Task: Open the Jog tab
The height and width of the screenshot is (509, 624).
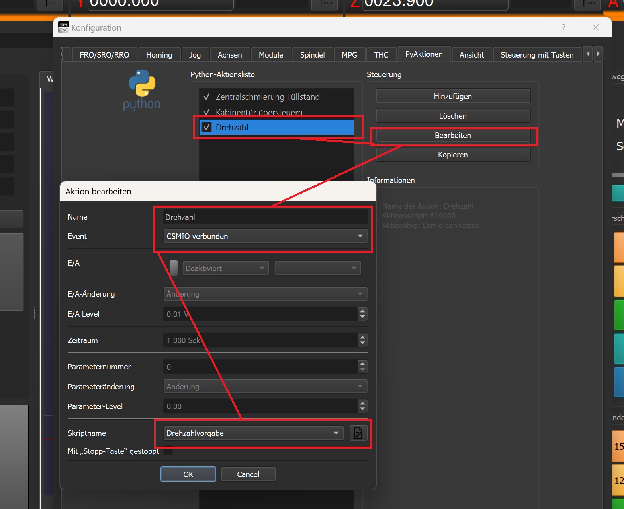Action: (x=195, y=55)
